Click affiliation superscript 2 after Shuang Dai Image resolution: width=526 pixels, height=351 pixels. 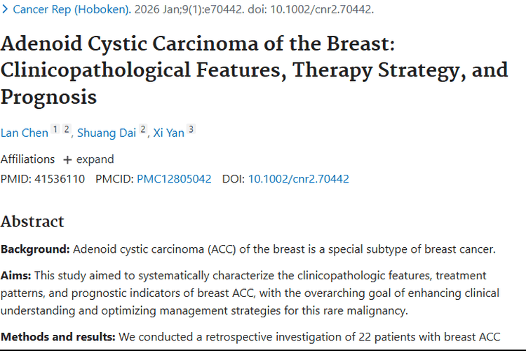143,129
